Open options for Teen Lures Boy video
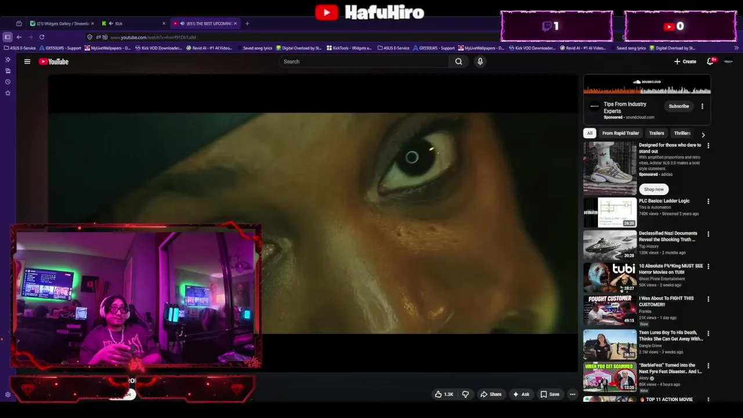This screenshot has height=418, width=743. click(708, 333)
